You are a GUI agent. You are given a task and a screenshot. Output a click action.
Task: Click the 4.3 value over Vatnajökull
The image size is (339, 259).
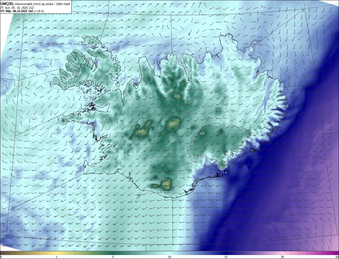[x=202, y=133]
